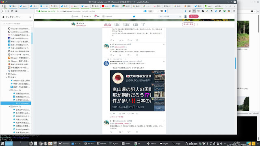The height and width of the screenshot is (146, 260).
Task: Click the clock on the taskbar
Action: pos(236,144)
